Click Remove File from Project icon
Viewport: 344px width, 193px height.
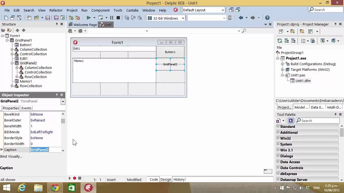tap(77, 18)
